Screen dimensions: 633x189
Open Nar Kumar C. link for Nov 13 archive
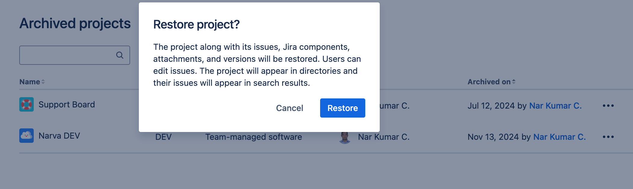pos(560,137)
